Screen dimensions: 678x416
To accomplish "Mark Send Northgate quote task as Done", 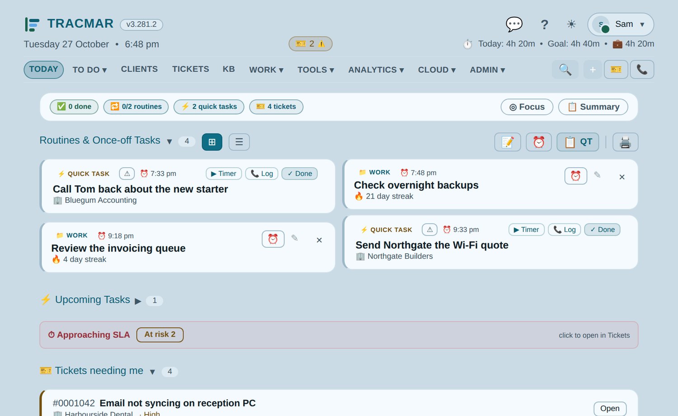I will pyautogui.click(x=603, y=230).
